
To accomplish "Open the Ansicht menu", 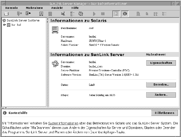I will 57,8.
